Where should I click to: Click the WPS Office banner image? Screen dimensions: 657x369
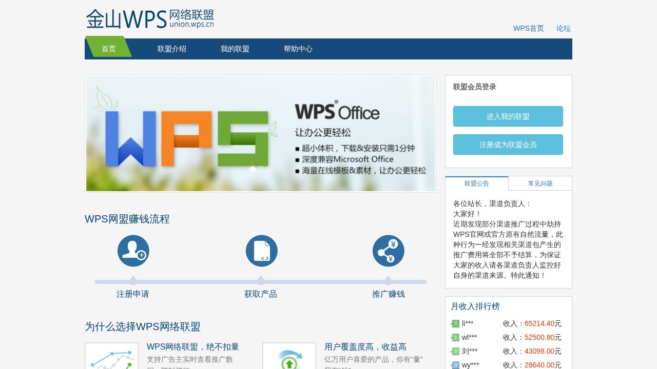click(260, 134)
